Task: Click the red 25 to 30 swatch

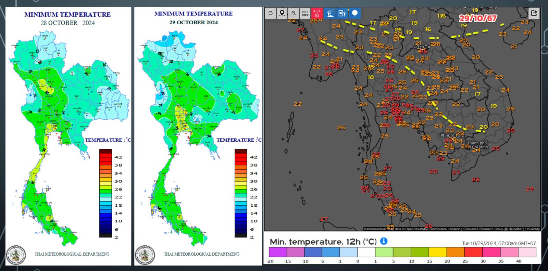Action: 473,252
